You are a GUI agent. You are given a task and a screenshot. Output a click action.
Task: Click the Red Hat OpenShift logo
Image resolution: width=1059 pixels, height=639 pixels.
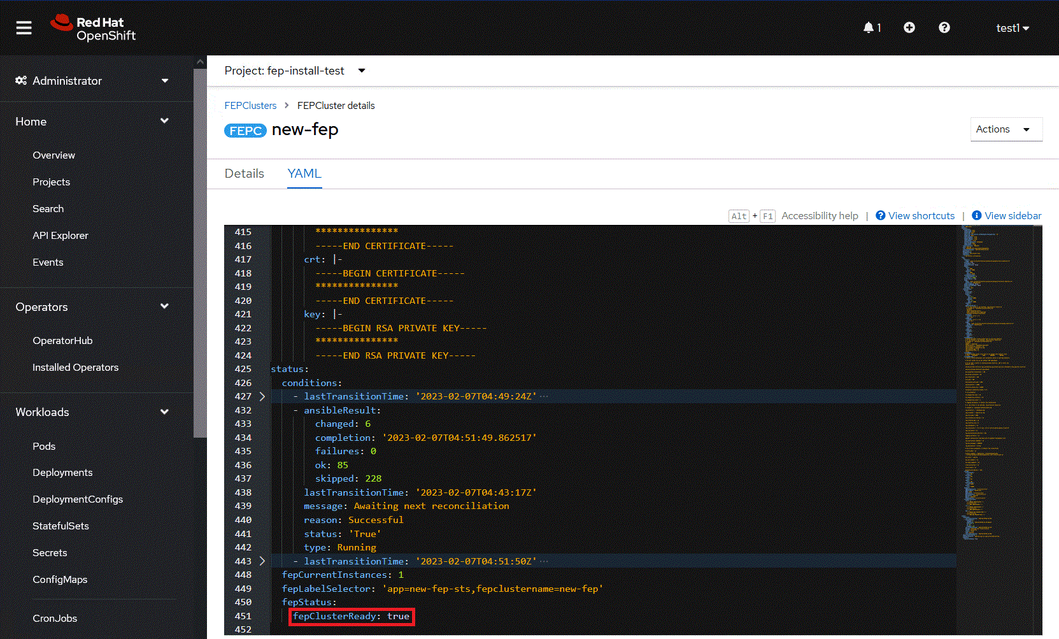point(93,28)
